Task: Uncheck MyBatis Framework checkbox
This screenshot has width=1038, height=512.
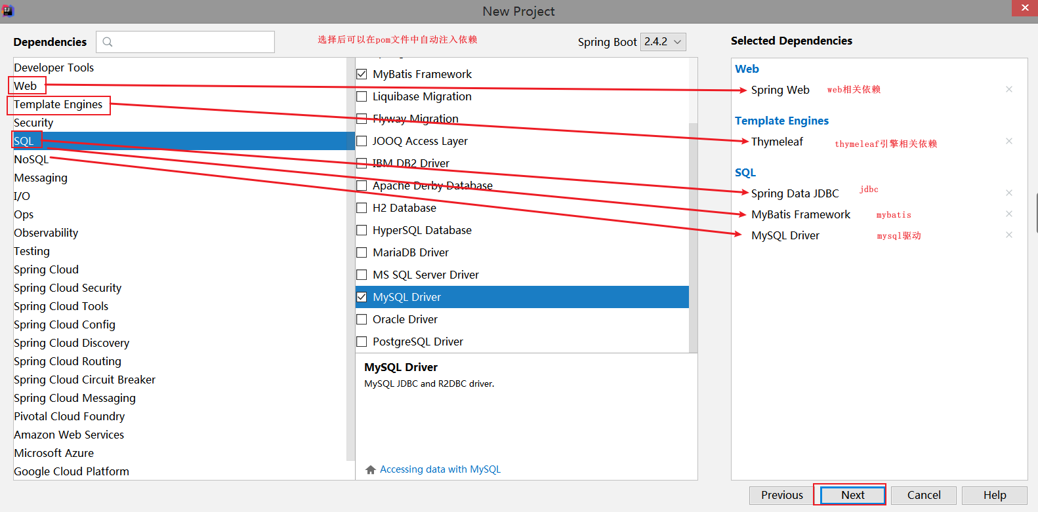Action: pos(362,74)
